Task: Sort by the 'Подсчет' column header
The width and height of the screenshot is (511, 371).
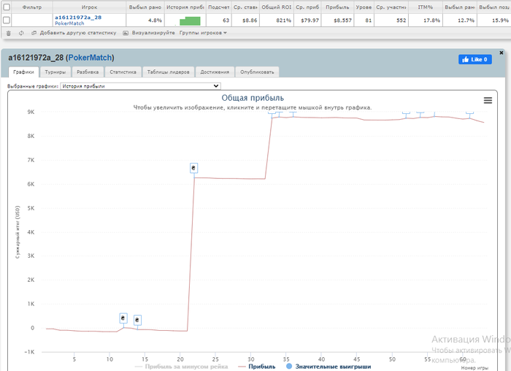Action: coord(219,7)
